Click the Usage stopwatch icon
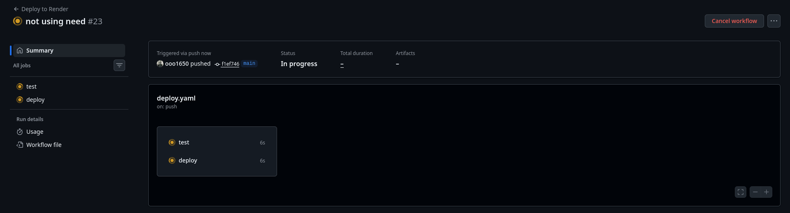 click(x=20, y=132)
